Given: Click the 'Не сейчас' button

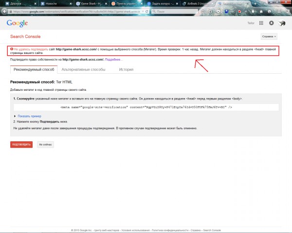Looking at the screenshot, I should tap(45, 145).
